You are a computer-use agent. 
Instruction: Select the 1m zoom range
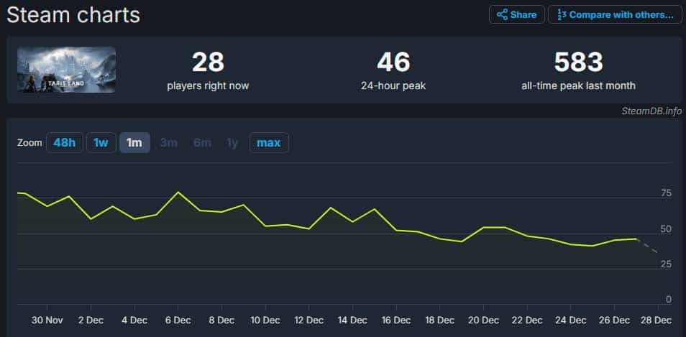coord(134,143)
